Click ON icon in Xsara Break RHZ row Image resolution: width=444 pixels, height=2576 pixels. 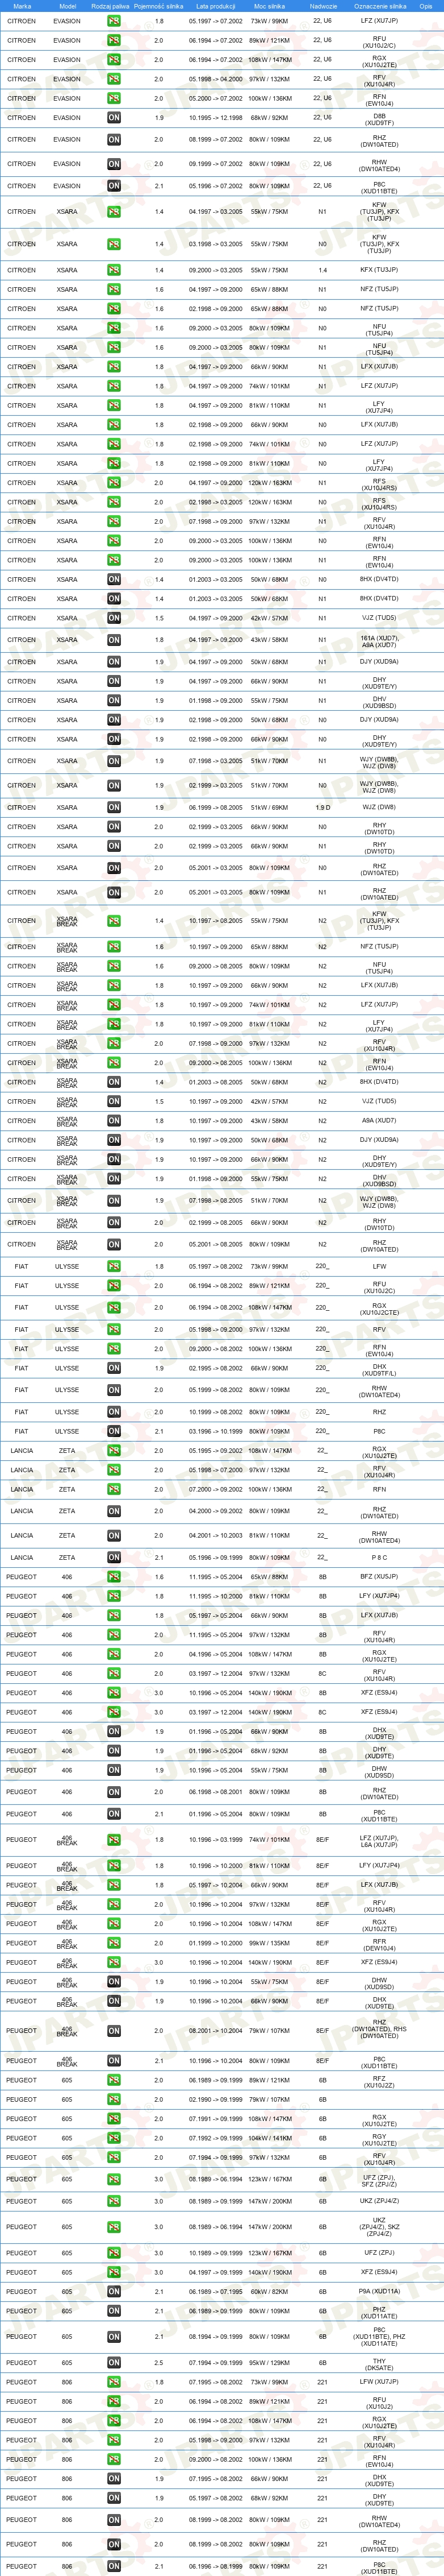114,1245
